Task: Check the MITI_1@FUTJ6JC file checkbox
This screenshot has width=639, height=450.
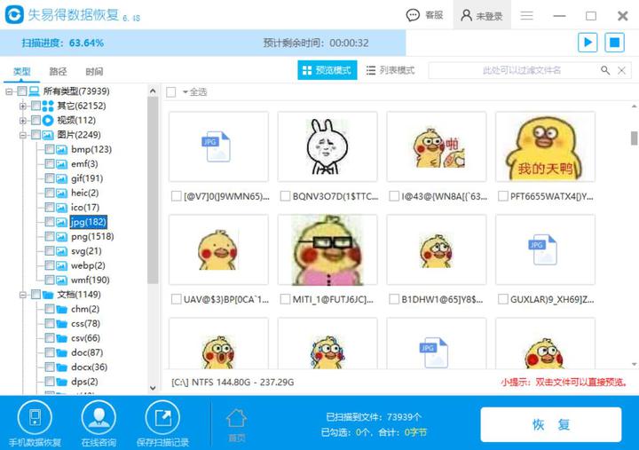Action: point(285,299)
